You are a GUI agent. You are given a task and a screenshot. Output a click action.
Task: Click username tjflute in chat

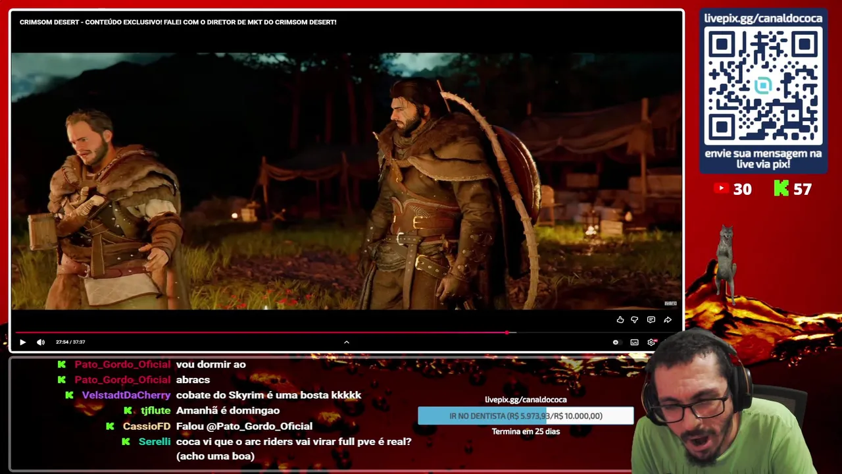click(x=155, y=411)
